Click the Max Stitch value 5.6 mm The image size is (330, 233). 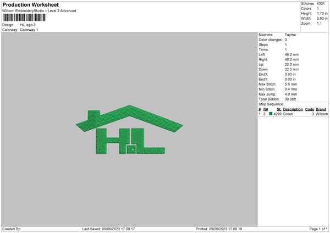[x=291, y=84]
